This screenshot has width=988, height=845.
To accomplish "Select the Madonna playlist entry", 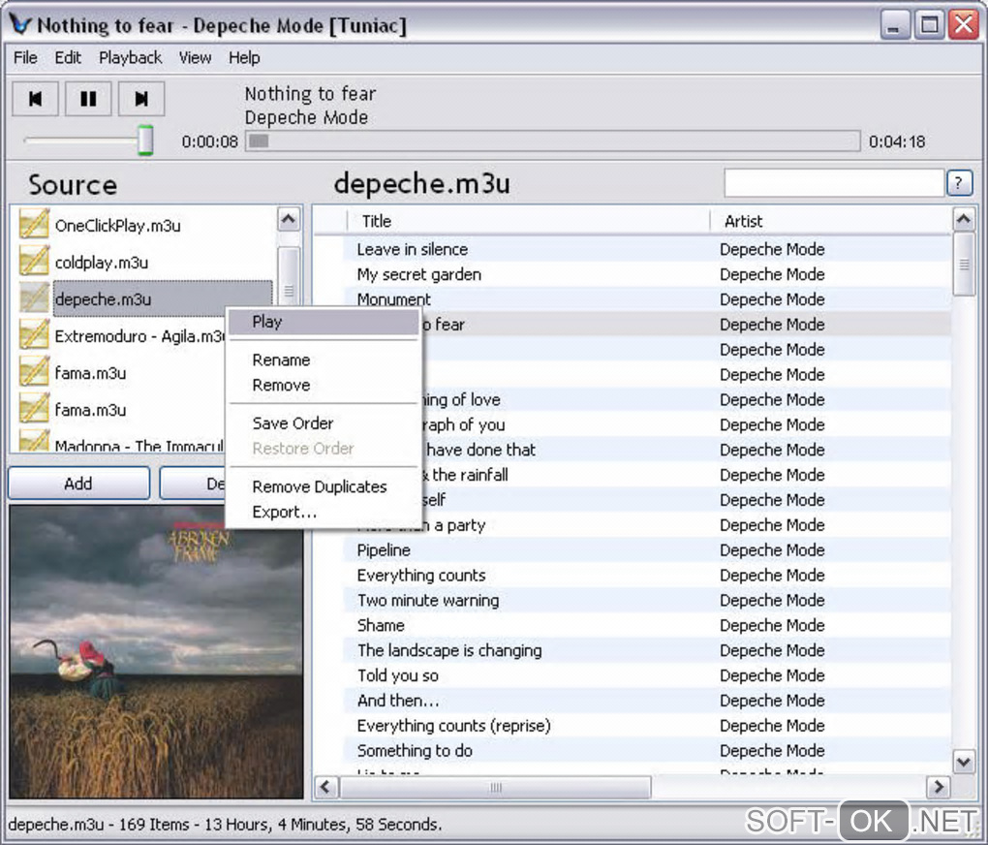I will click(x=139, y=445).
